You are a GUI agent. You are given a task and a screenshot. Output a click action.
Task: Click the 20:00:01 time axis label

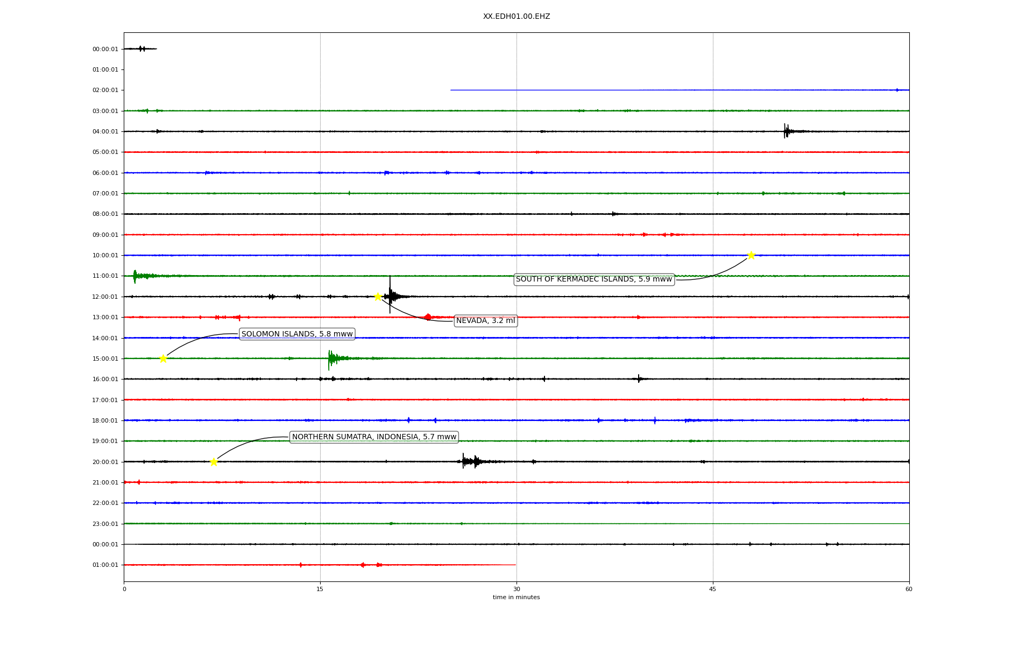(105, 462)
